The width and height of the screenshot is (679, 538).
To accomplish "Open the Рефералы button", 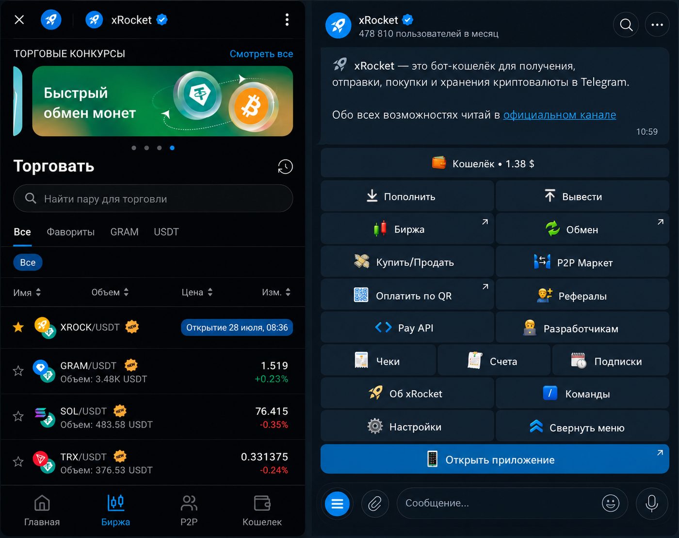I will click(x=582, y=295).
